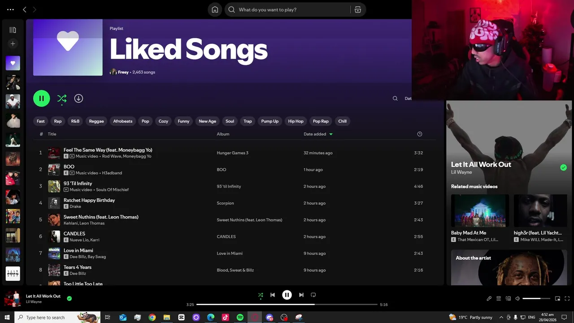
Task: Open the Browse icon in search bar
Action: [358, 9]
